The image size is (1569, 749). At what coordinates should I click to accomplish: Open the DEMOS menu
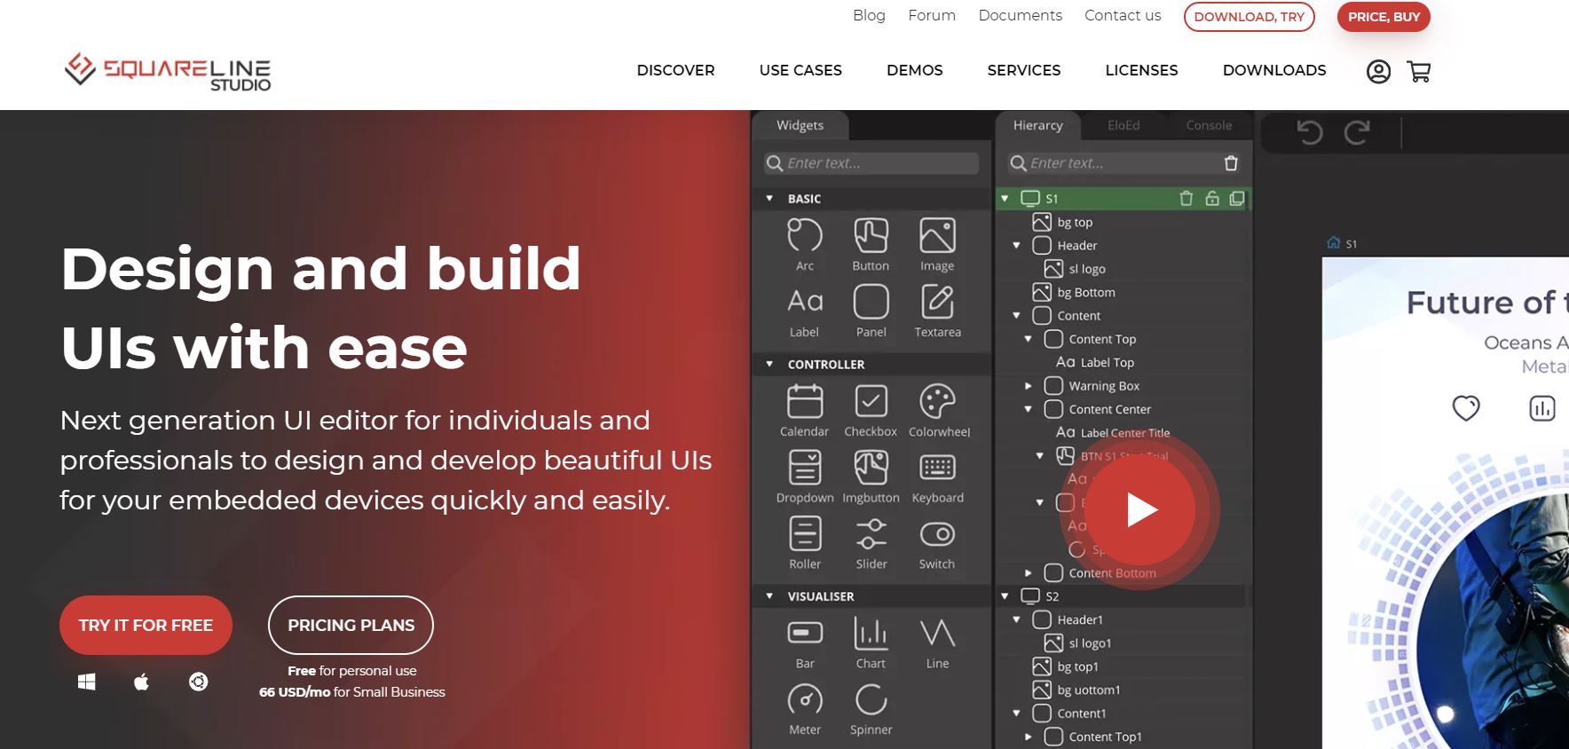coord(915,70)
